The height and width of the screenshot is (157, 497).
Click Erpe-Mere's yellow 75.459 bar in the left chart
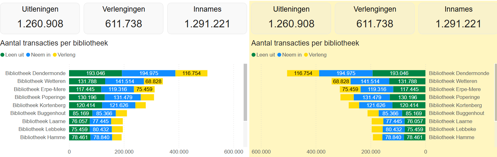pos(144,89)
